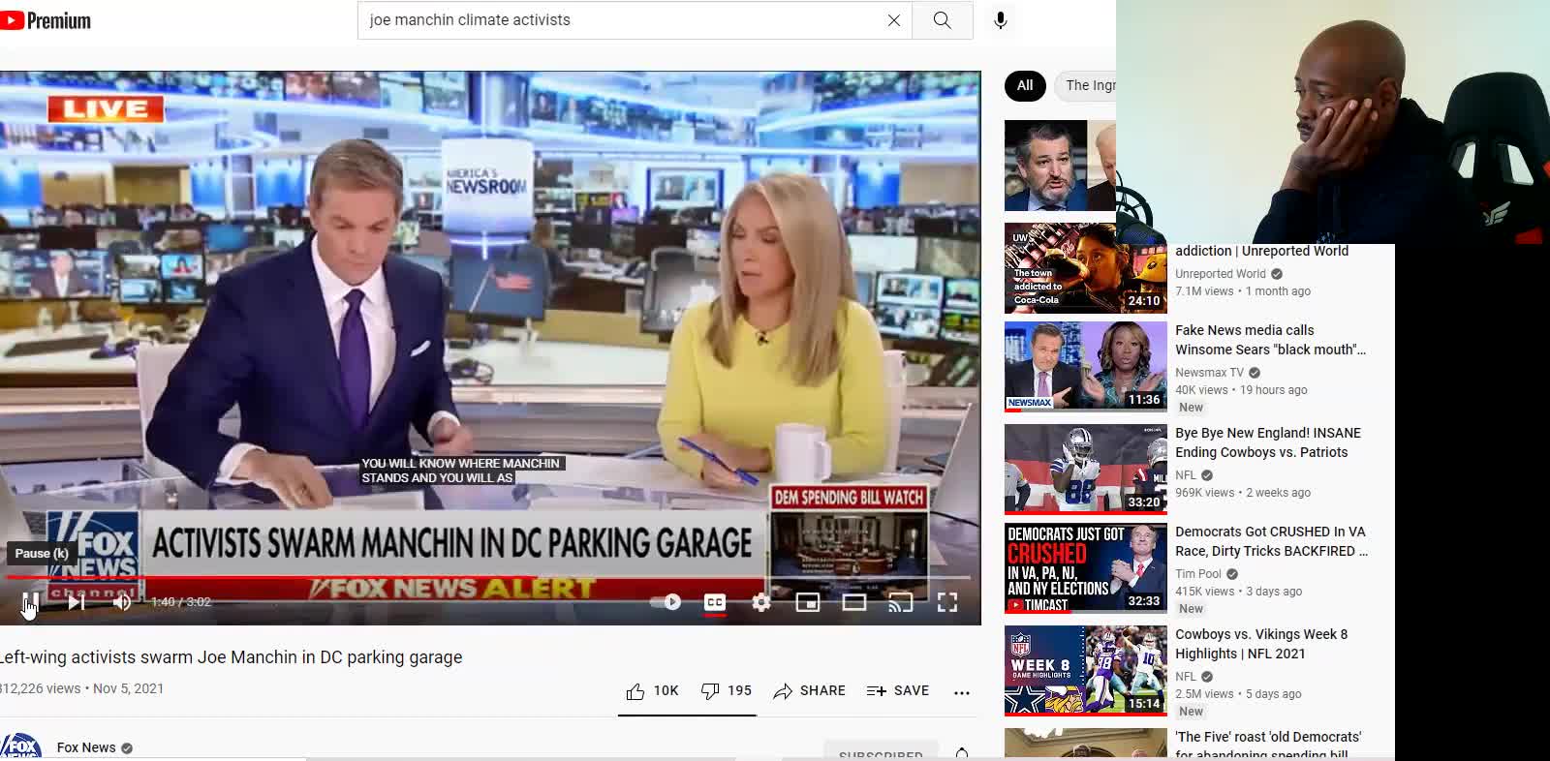This screenshot has height=761, width=1550.
Task: Run search with magnifier button
Action: tap(943, 20)
